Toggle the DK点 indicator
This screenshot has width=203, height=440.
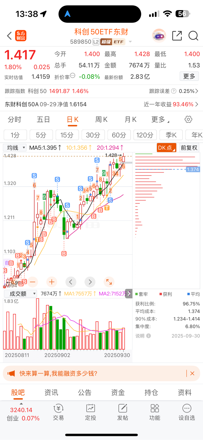(167, 148)
